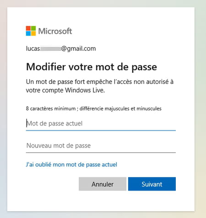Click the red square of Microsoft logo

point(28,28)
